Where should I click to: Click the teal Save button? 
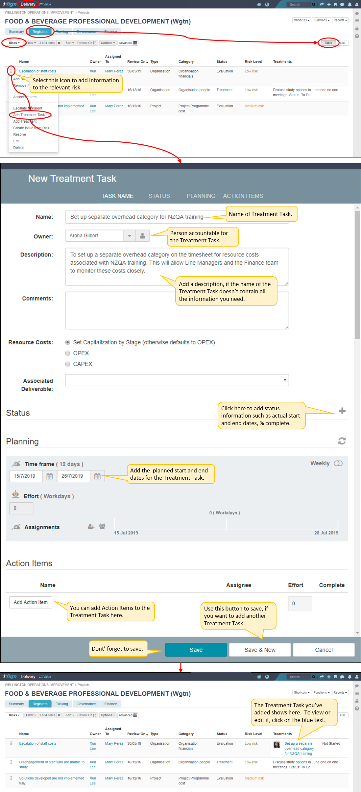point(196,650)
